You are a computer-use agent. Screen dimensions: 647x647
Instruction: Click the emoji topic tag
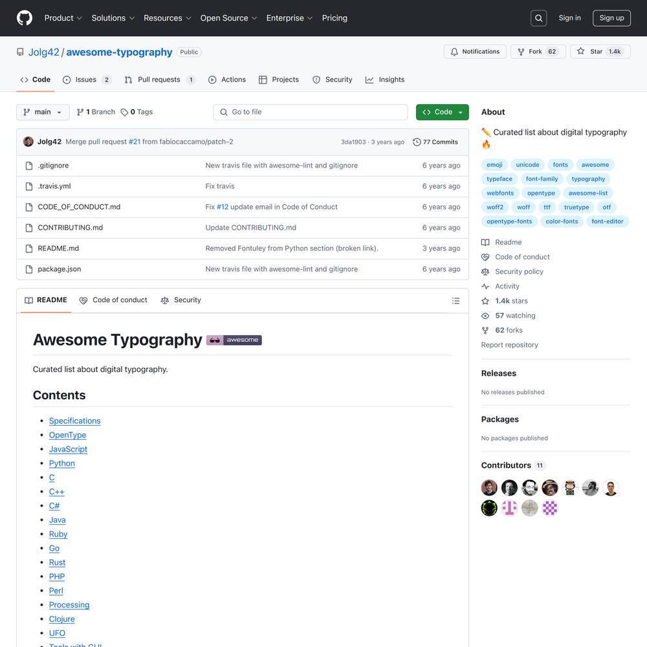coord(494,164)
